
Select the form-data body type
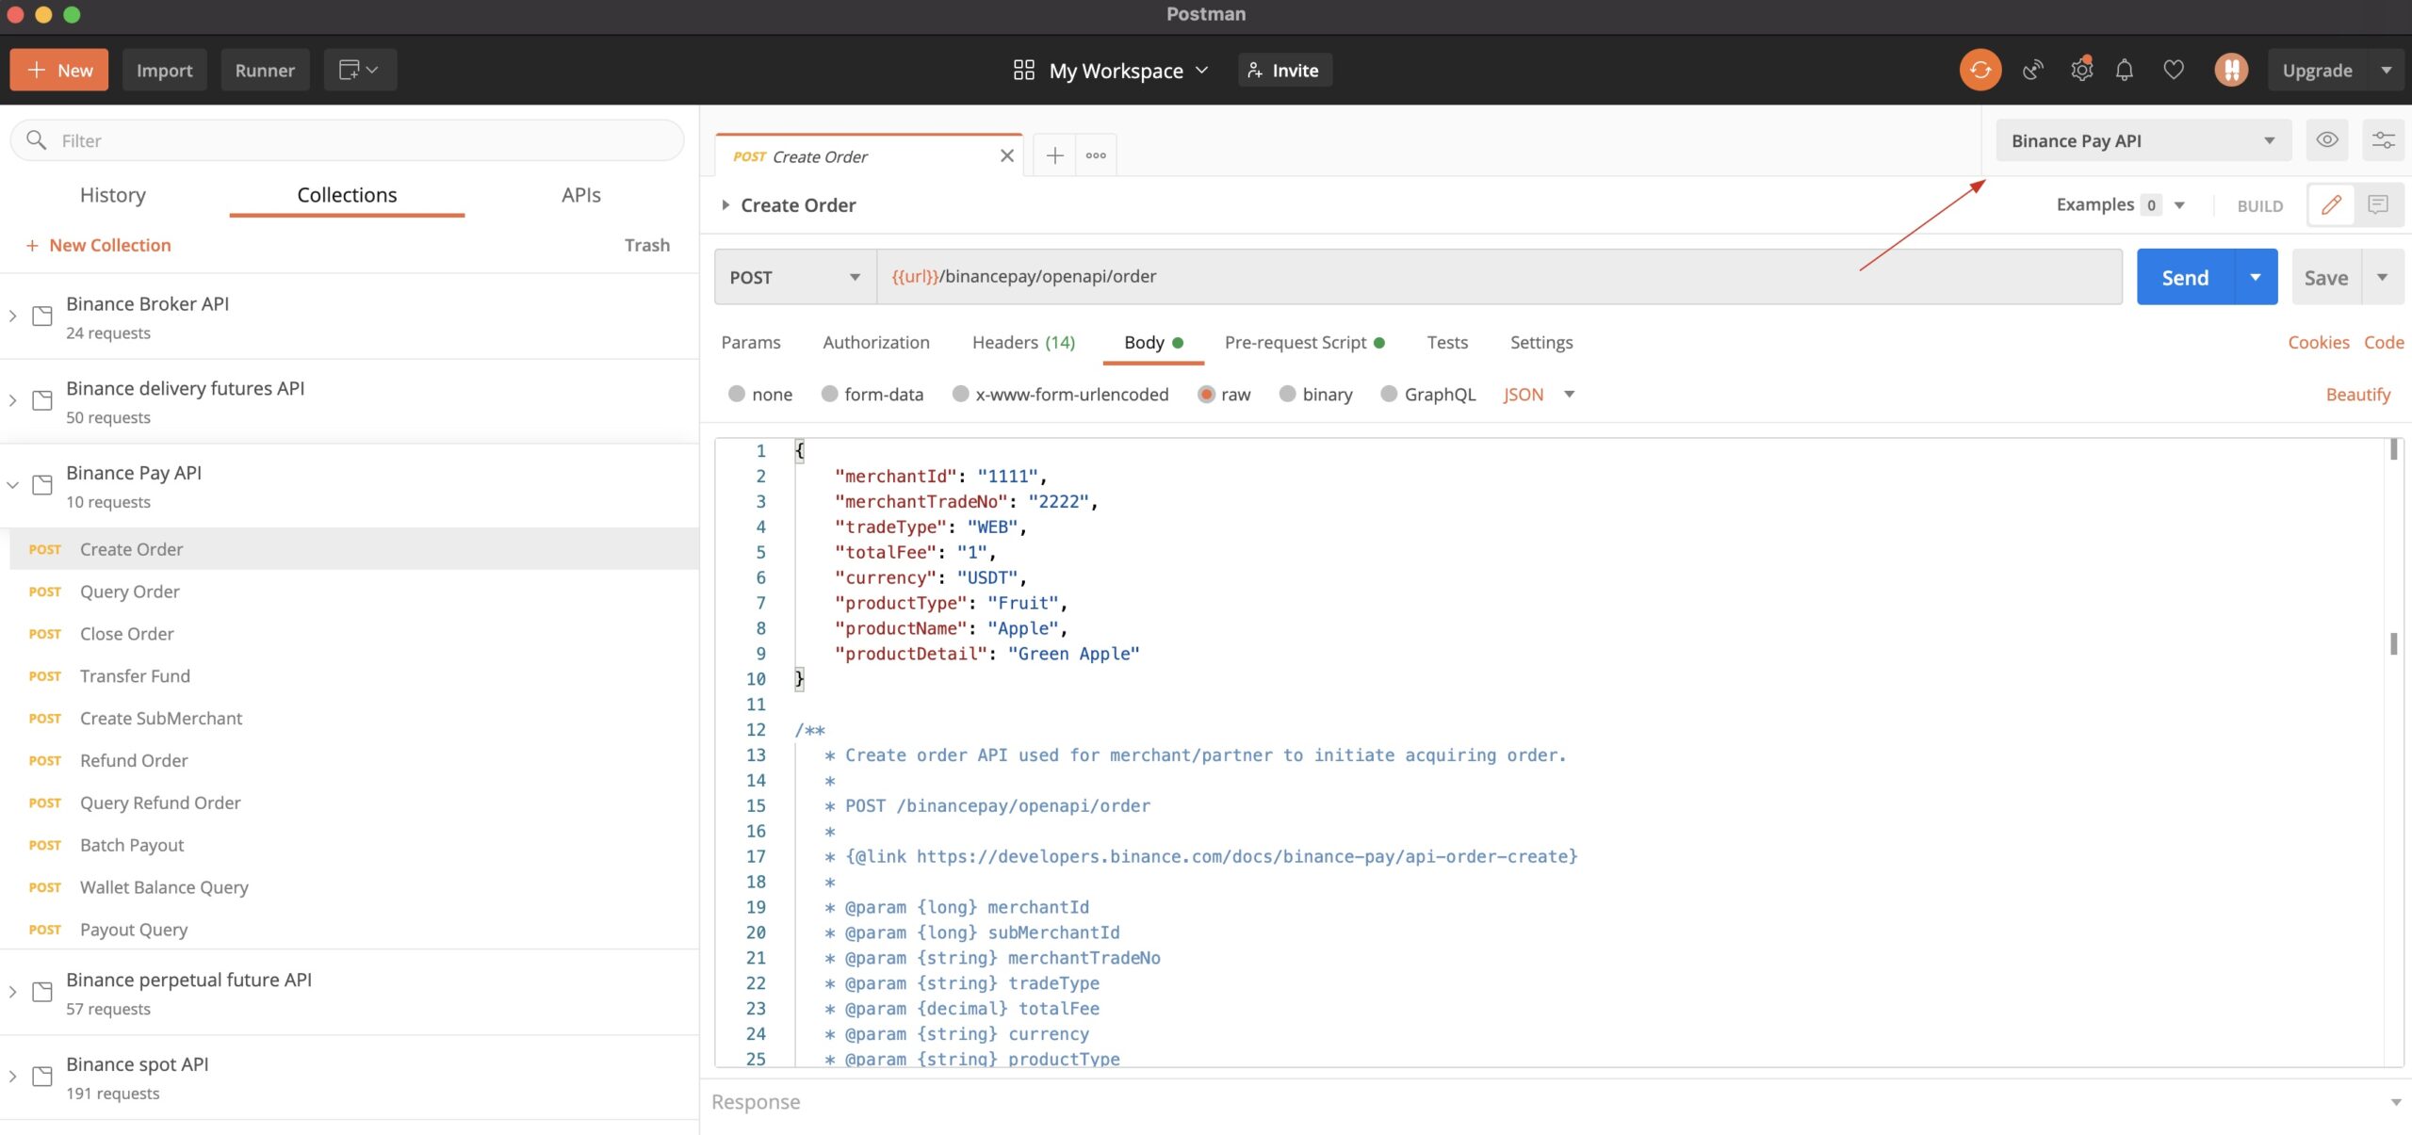[x=829, y=394]
